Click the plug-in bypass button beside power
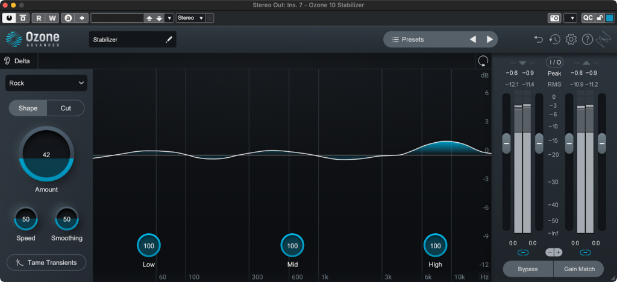 pyautogui.click(x=23, y=17)
